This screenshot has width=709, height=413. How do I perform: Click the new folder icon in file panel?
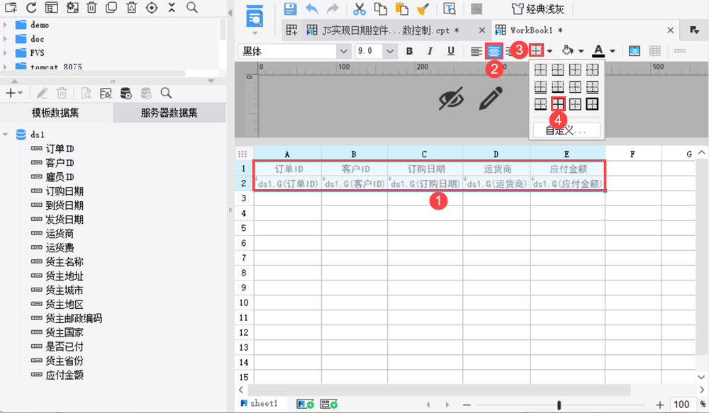point(11,8)
